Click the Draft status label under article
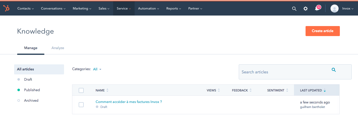Viewport: 358px width, 129px height. pyautogui.click(x=104, y=107)
